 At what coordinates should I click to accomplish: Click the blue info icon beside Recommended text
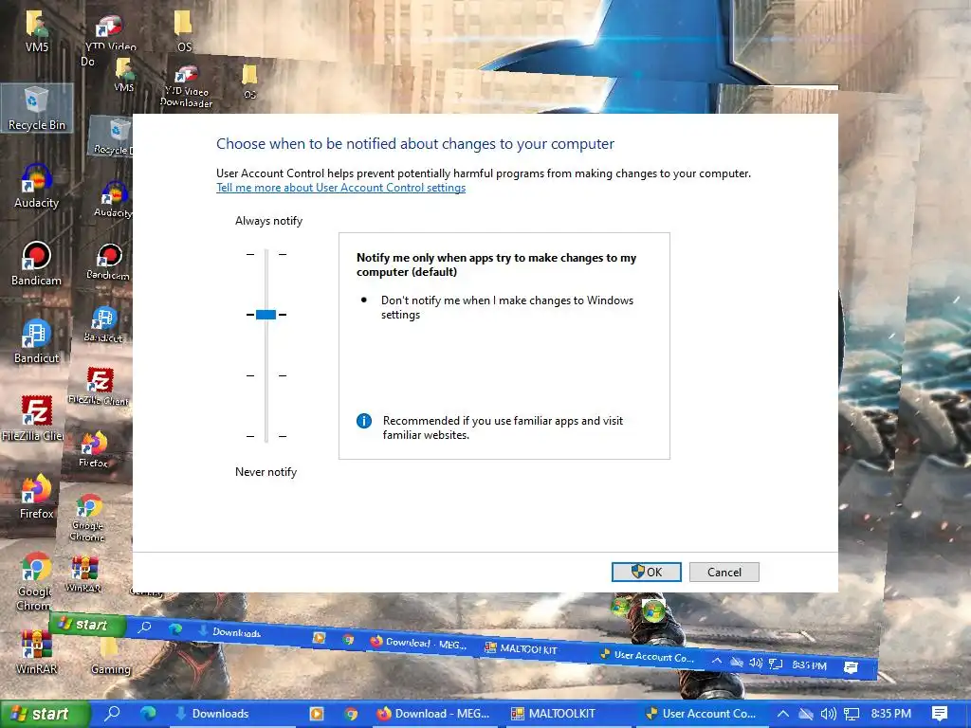point(364,421)
